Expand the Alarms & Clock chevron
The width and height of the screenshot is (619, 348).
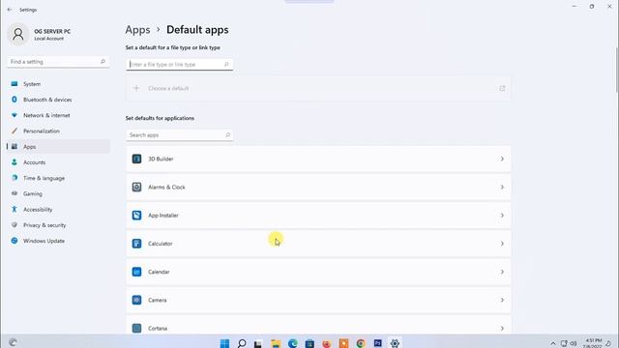pyautogui.click(x=502, y=187)
